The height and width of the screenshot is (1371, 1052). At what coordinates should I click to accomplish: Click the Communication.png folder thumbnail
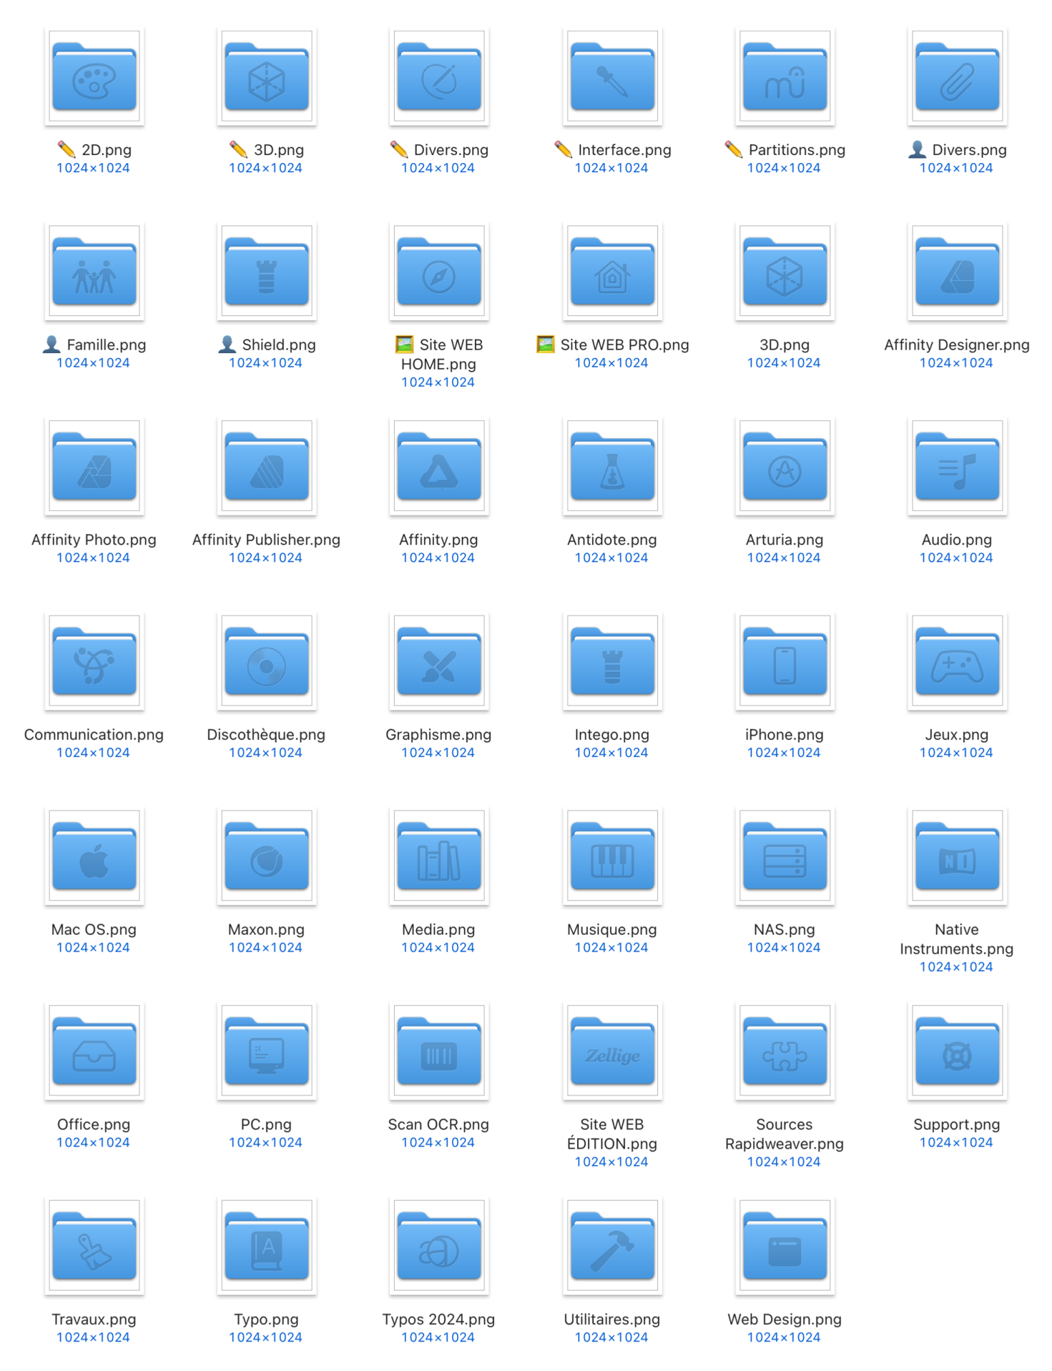coord(94,662)
